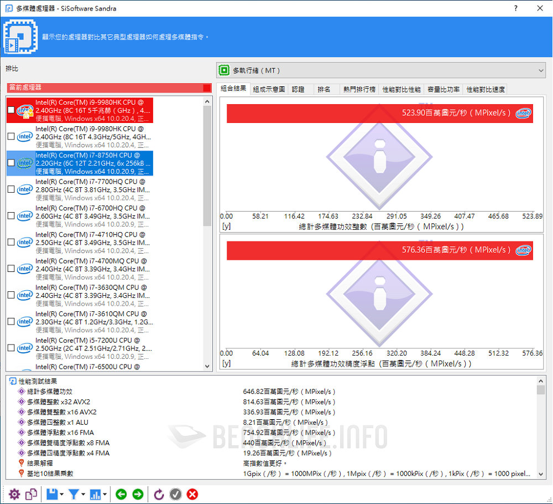Save the benchmark results
The image size is (553, 504).
click(52, 494)
